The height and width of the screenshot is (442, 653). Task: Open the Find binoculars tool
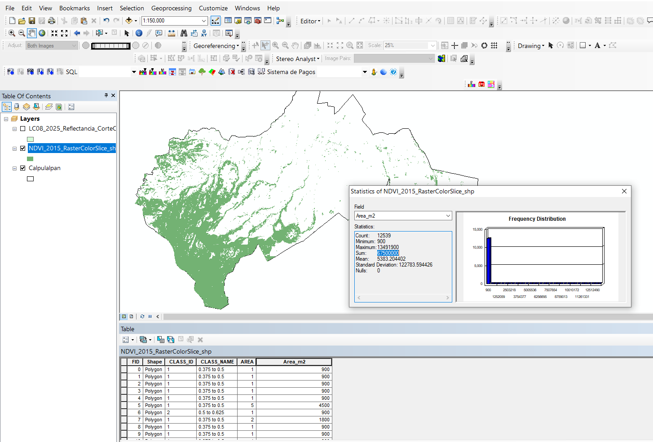coord(184,33)
